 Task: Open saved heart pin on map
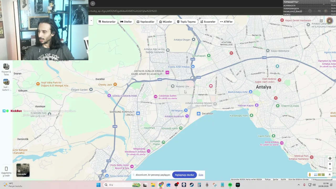tap(211, 86)
